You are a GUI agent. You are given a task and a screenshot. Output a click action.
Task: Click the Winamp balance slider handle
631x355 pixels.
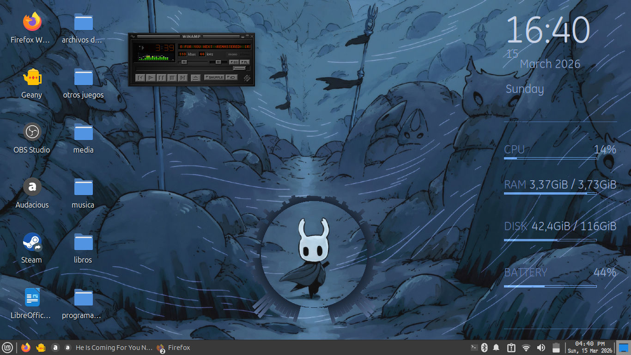(218, 62)
